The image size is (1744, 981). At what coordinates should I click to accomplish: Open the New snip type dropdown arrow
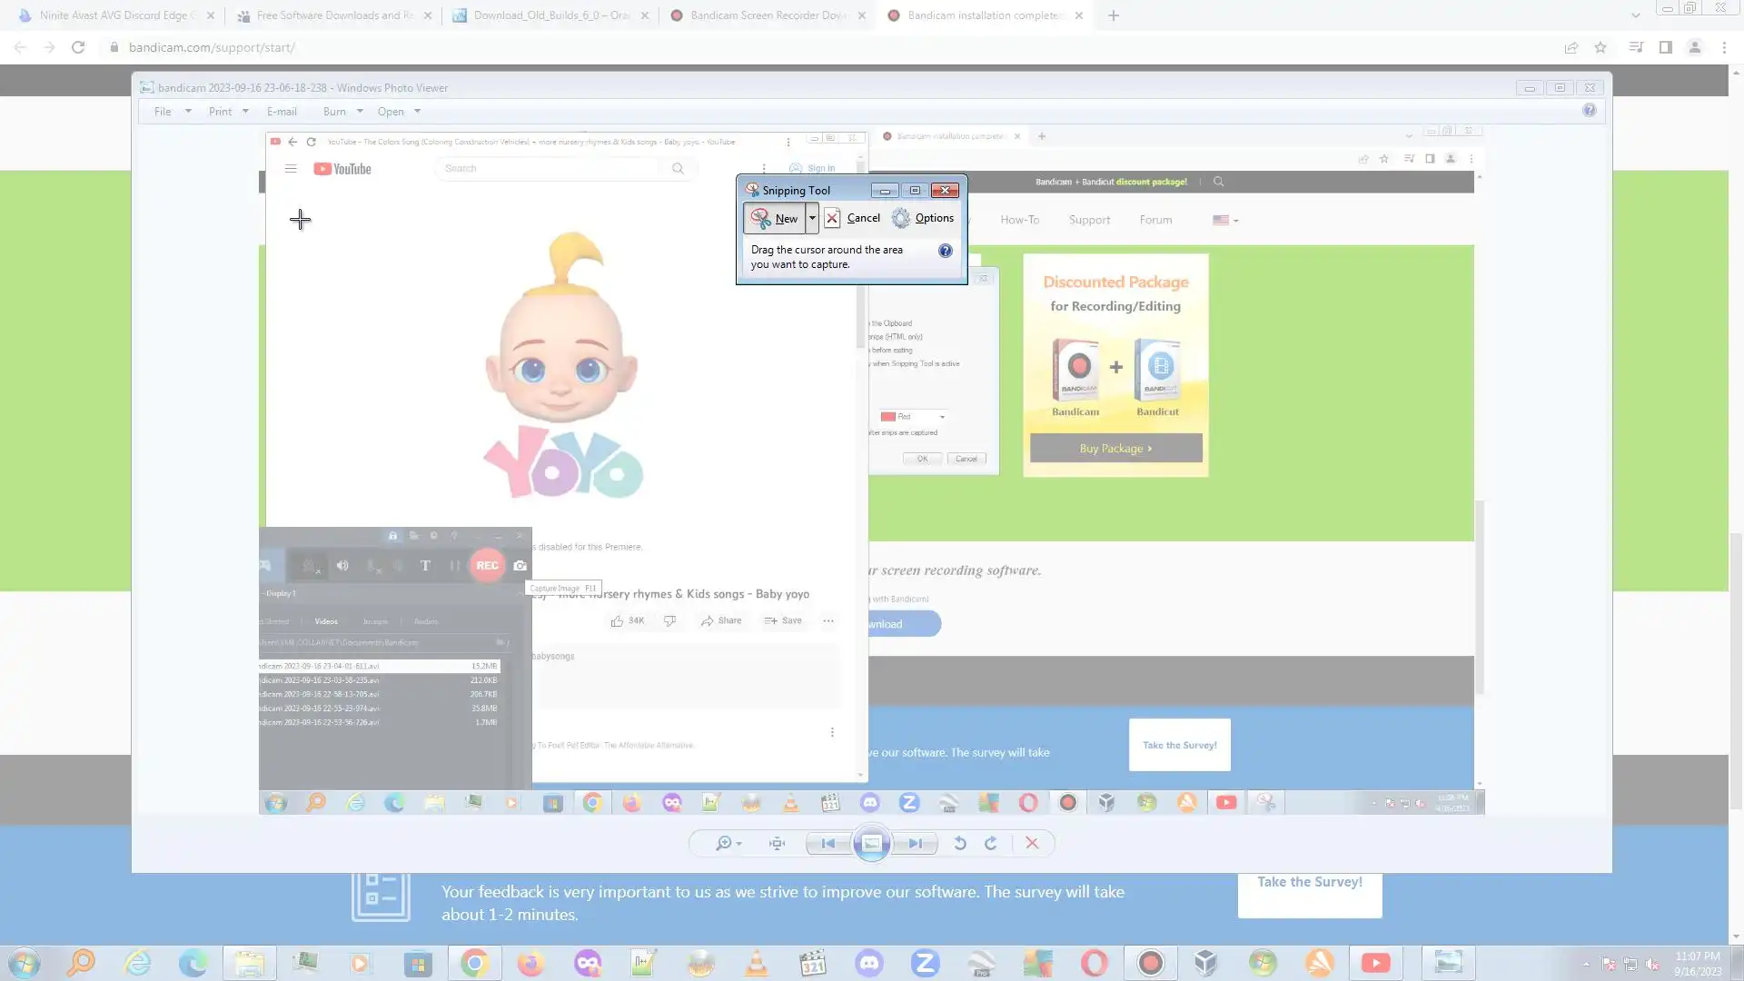tap(812, 218)
